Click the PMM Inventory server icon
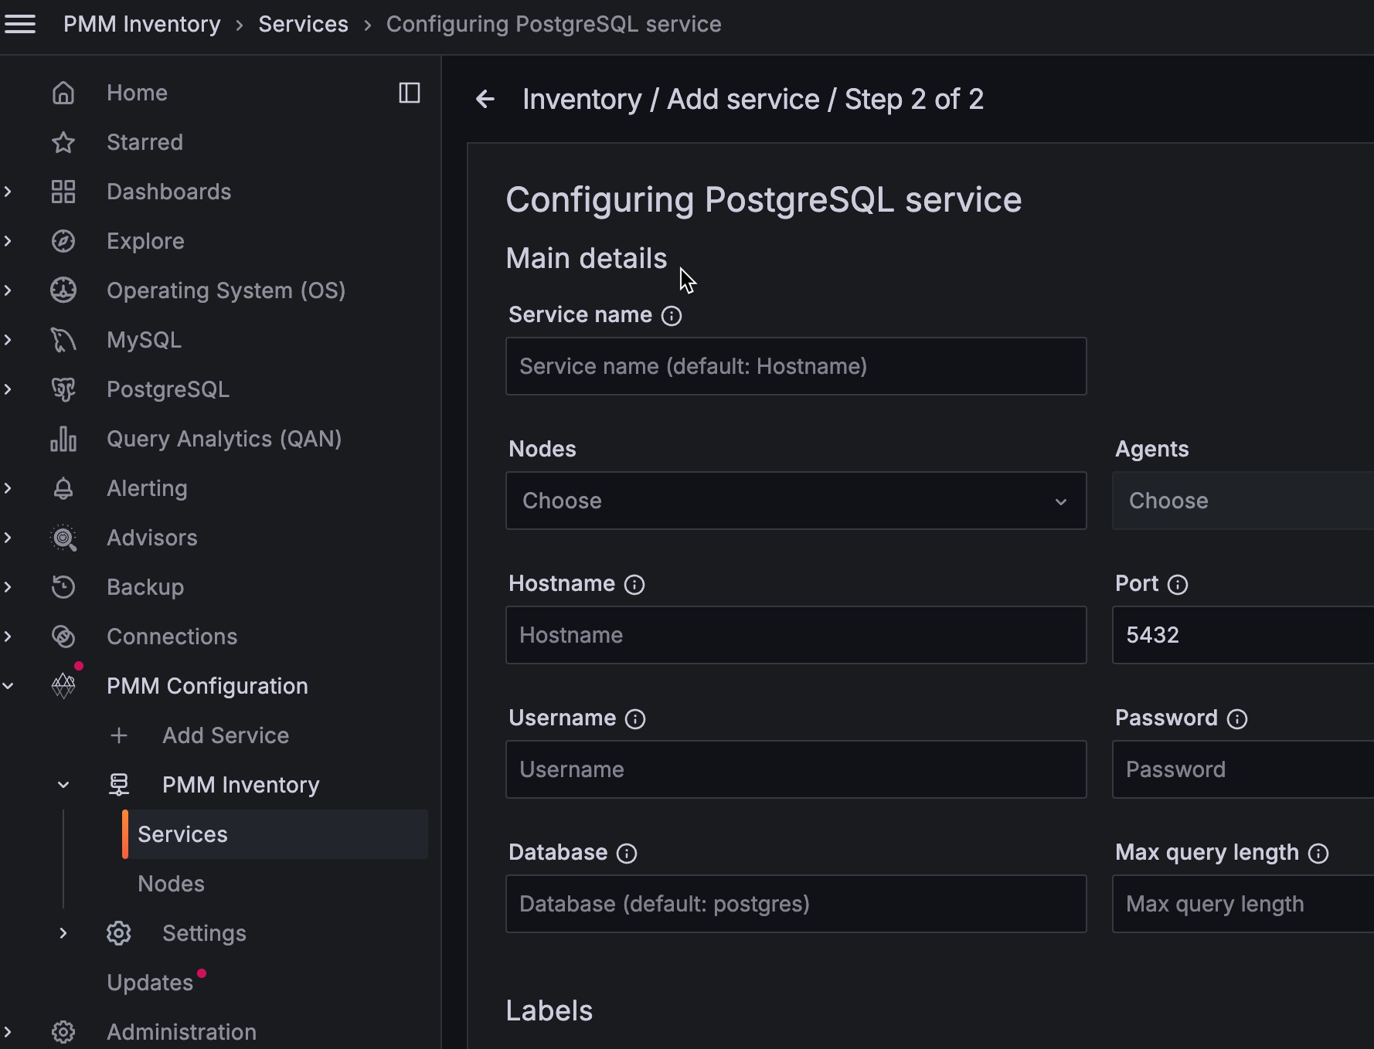Viewport: 1374px width, 1049px height. pos(119,785)
